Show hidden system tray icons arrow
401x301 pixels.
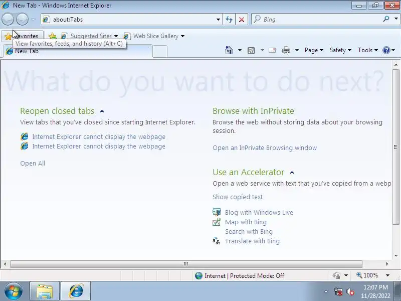click(x=326, y=291)
